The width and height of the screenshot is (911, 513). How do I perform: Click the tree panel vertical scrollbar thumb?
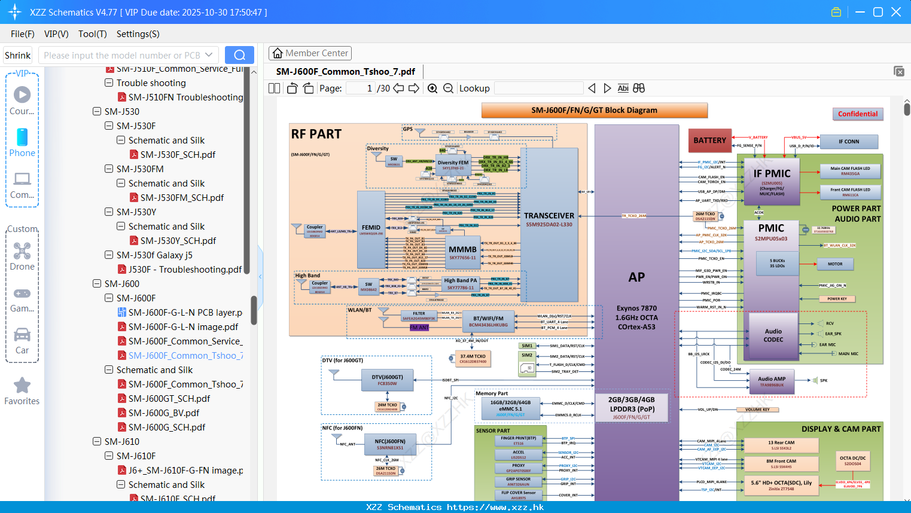[x=254, y=310]
